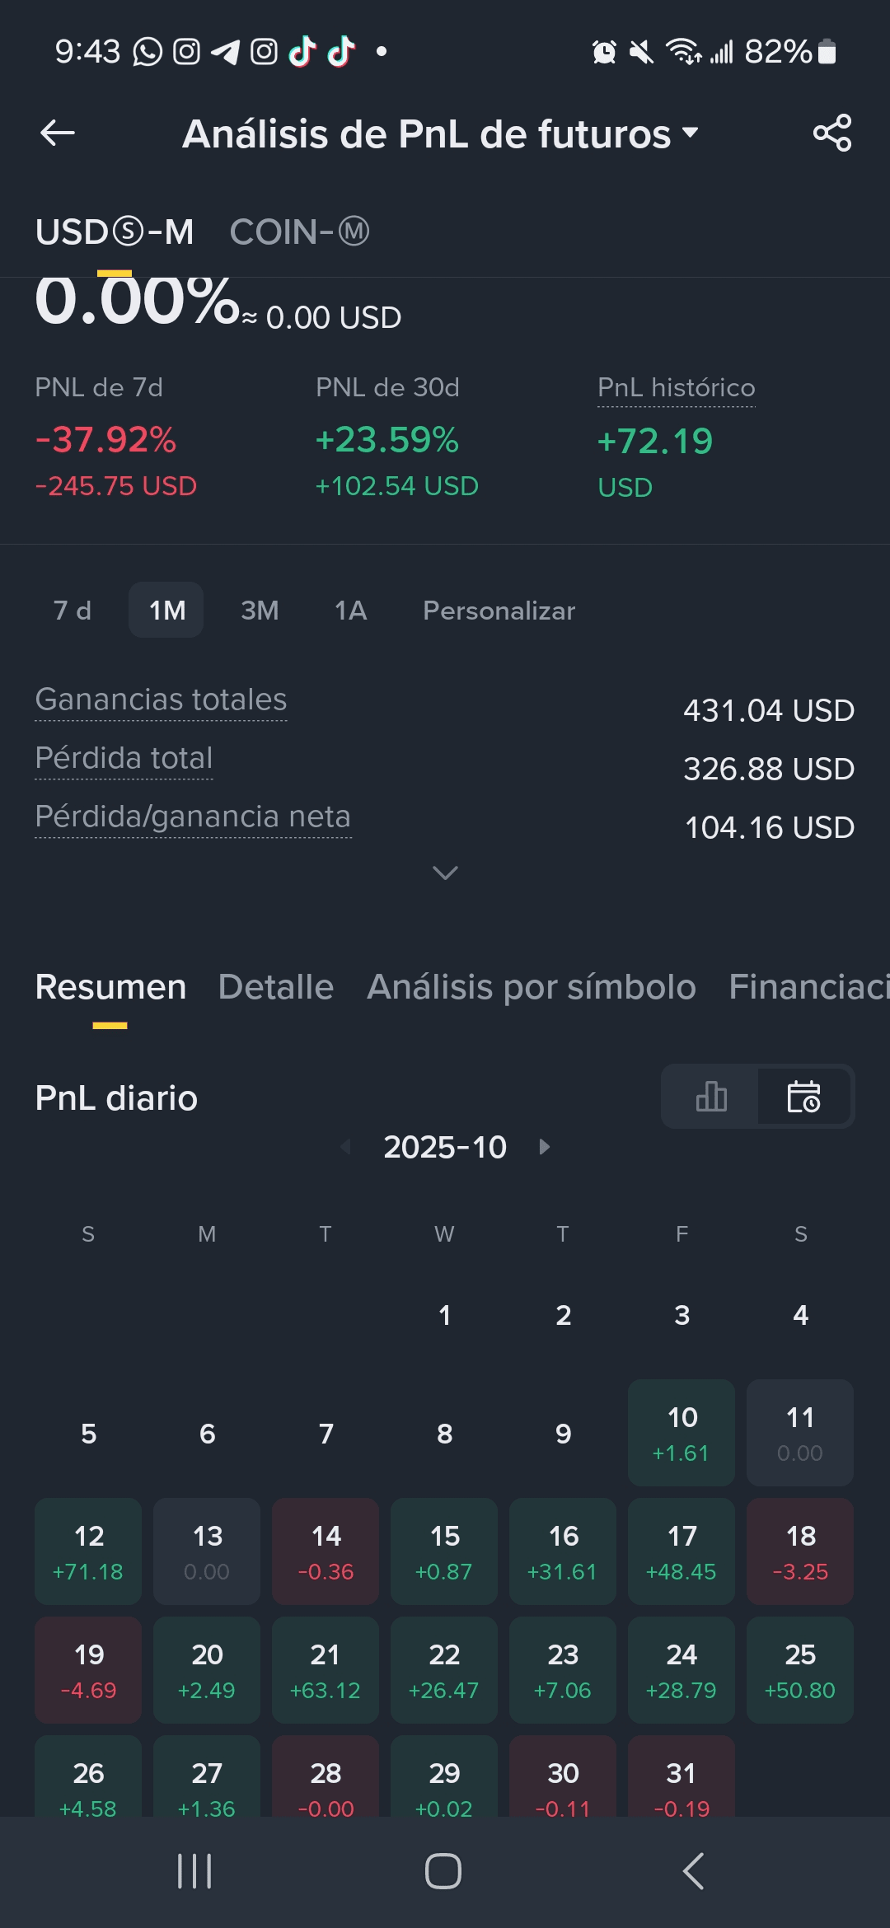The image size is (890, 1928).
Task: Open the Análisis por símbolo tab
Action: click(x=532, y=987)
